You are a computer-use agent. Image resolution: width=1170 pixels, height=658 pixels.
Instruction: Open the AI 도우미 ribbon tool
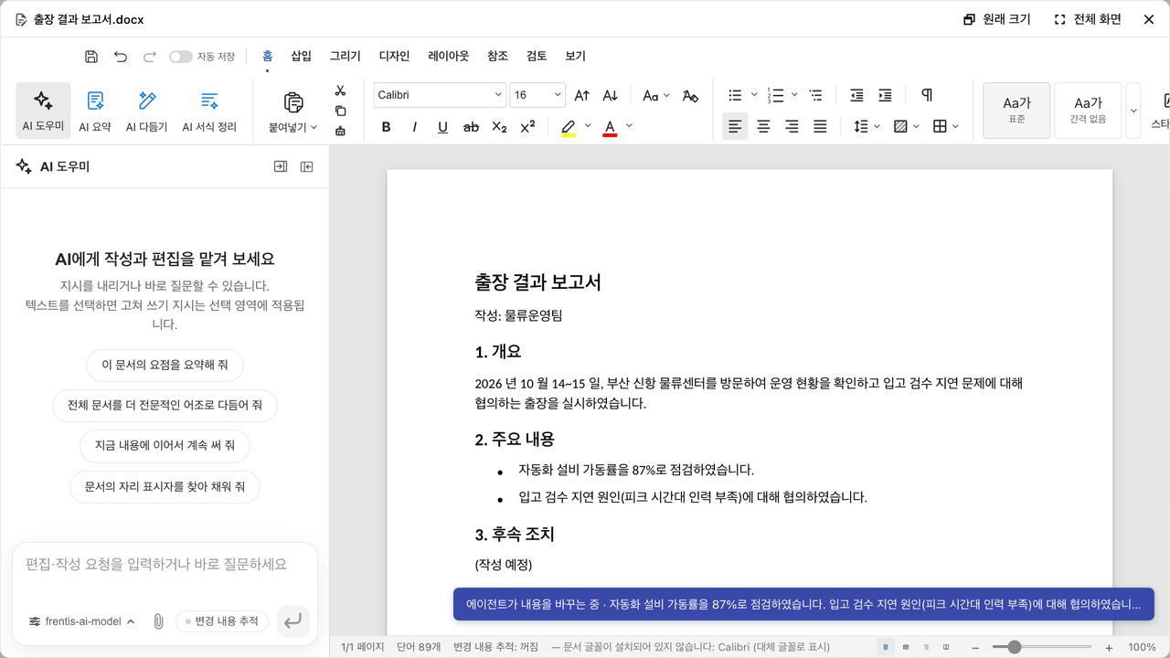coord(43,111)
